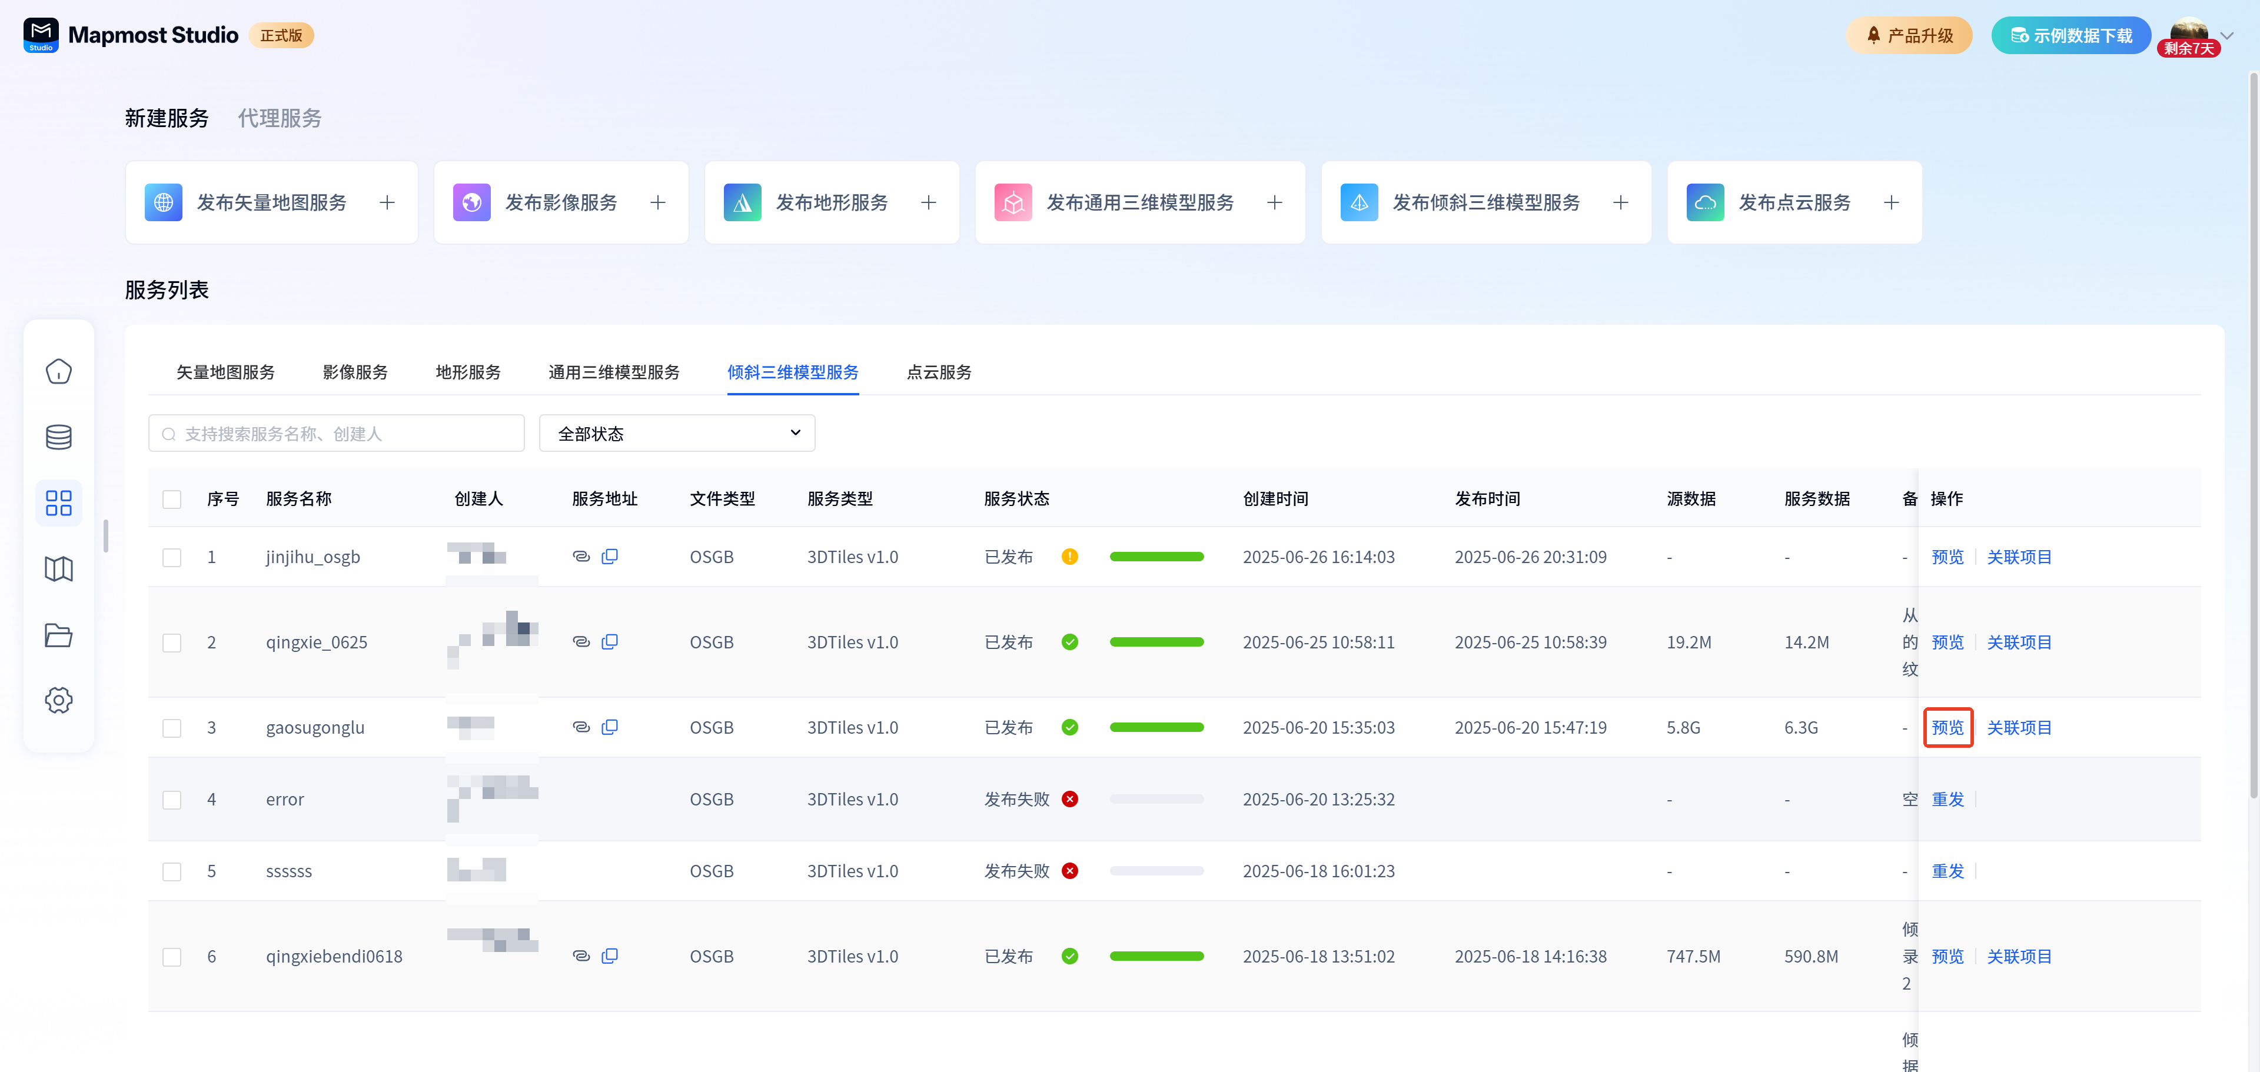This screenshot has height=1072, width=2260.
Task: Open the database icon in left sidebar
Action: pyautogui.click(x=59, y=437)
